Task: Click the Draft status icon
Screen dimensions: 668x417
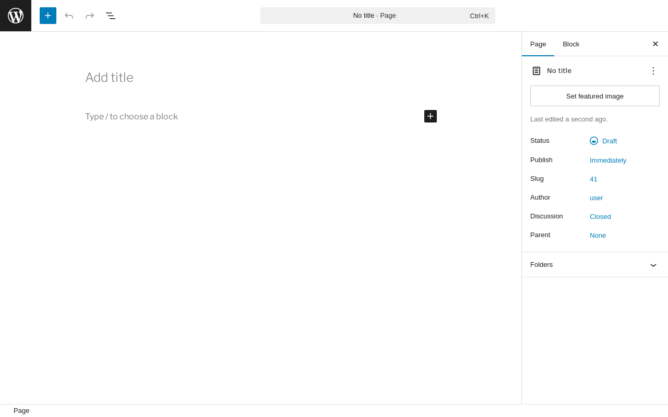Action: pyautogui.click(x=594, y=141)
